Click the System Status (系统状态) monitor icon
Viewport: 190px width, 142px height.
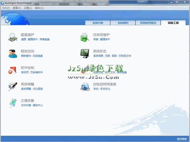click(85, 54)
